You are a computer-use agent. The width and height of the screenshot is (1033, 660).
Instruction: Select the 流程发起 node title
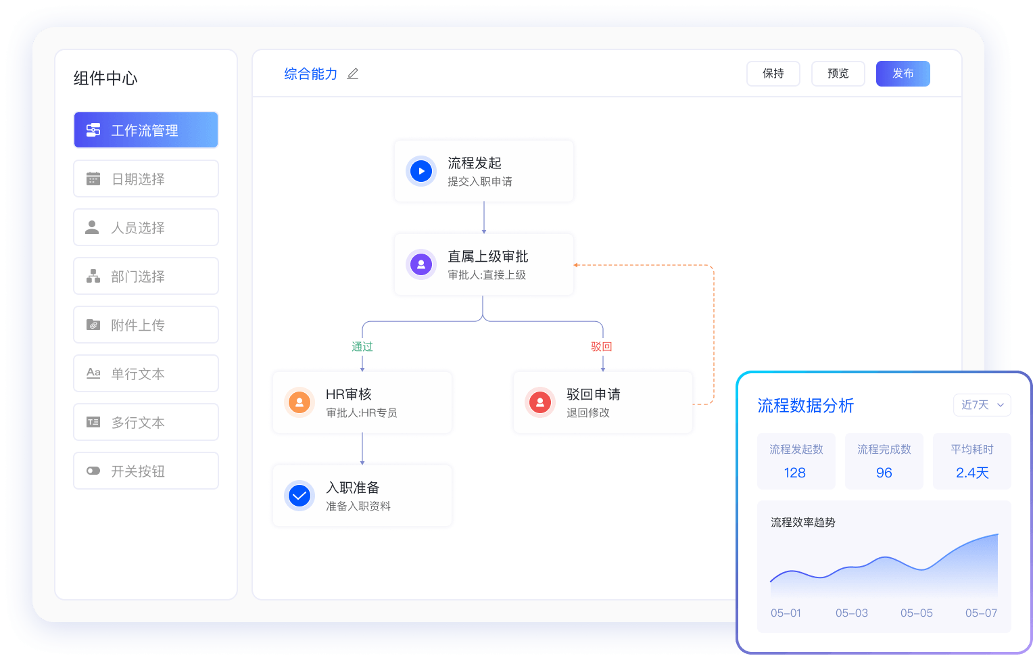click(475, 163)
